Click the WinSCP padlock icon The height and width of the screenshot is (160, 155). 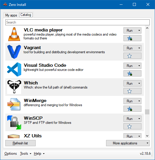click(x=14, y=122)
